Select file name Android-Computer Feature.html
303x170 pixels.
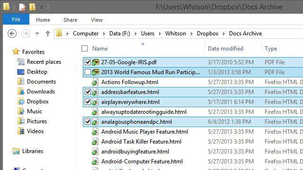(142, 161)
